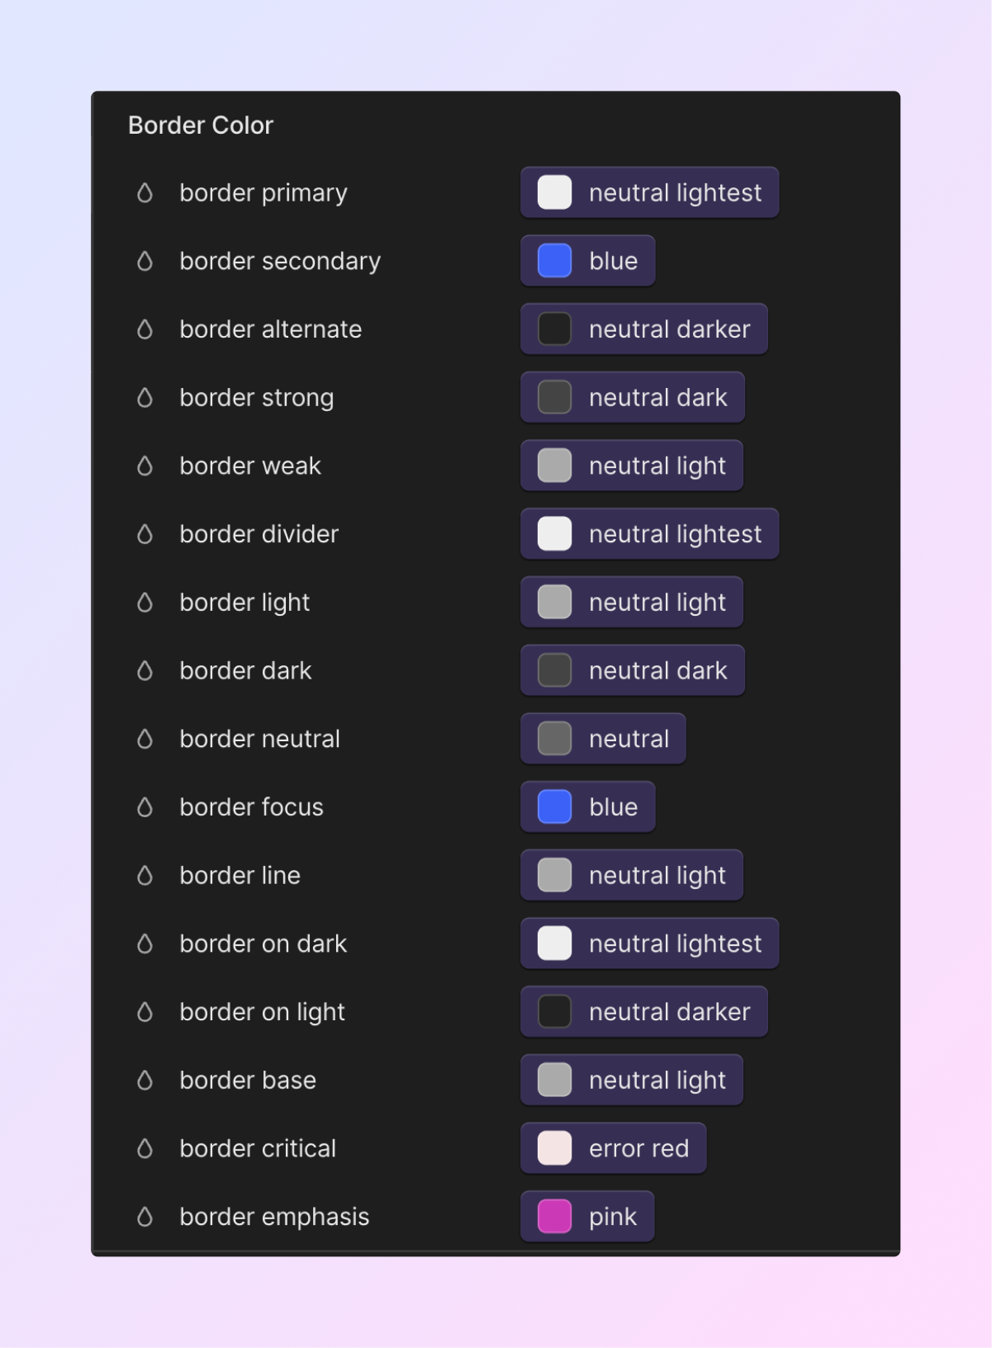The width and height of the screenshot is (992, 1348).
Task: Click the droplet icon next to border focus
Action: click(145, 807)
